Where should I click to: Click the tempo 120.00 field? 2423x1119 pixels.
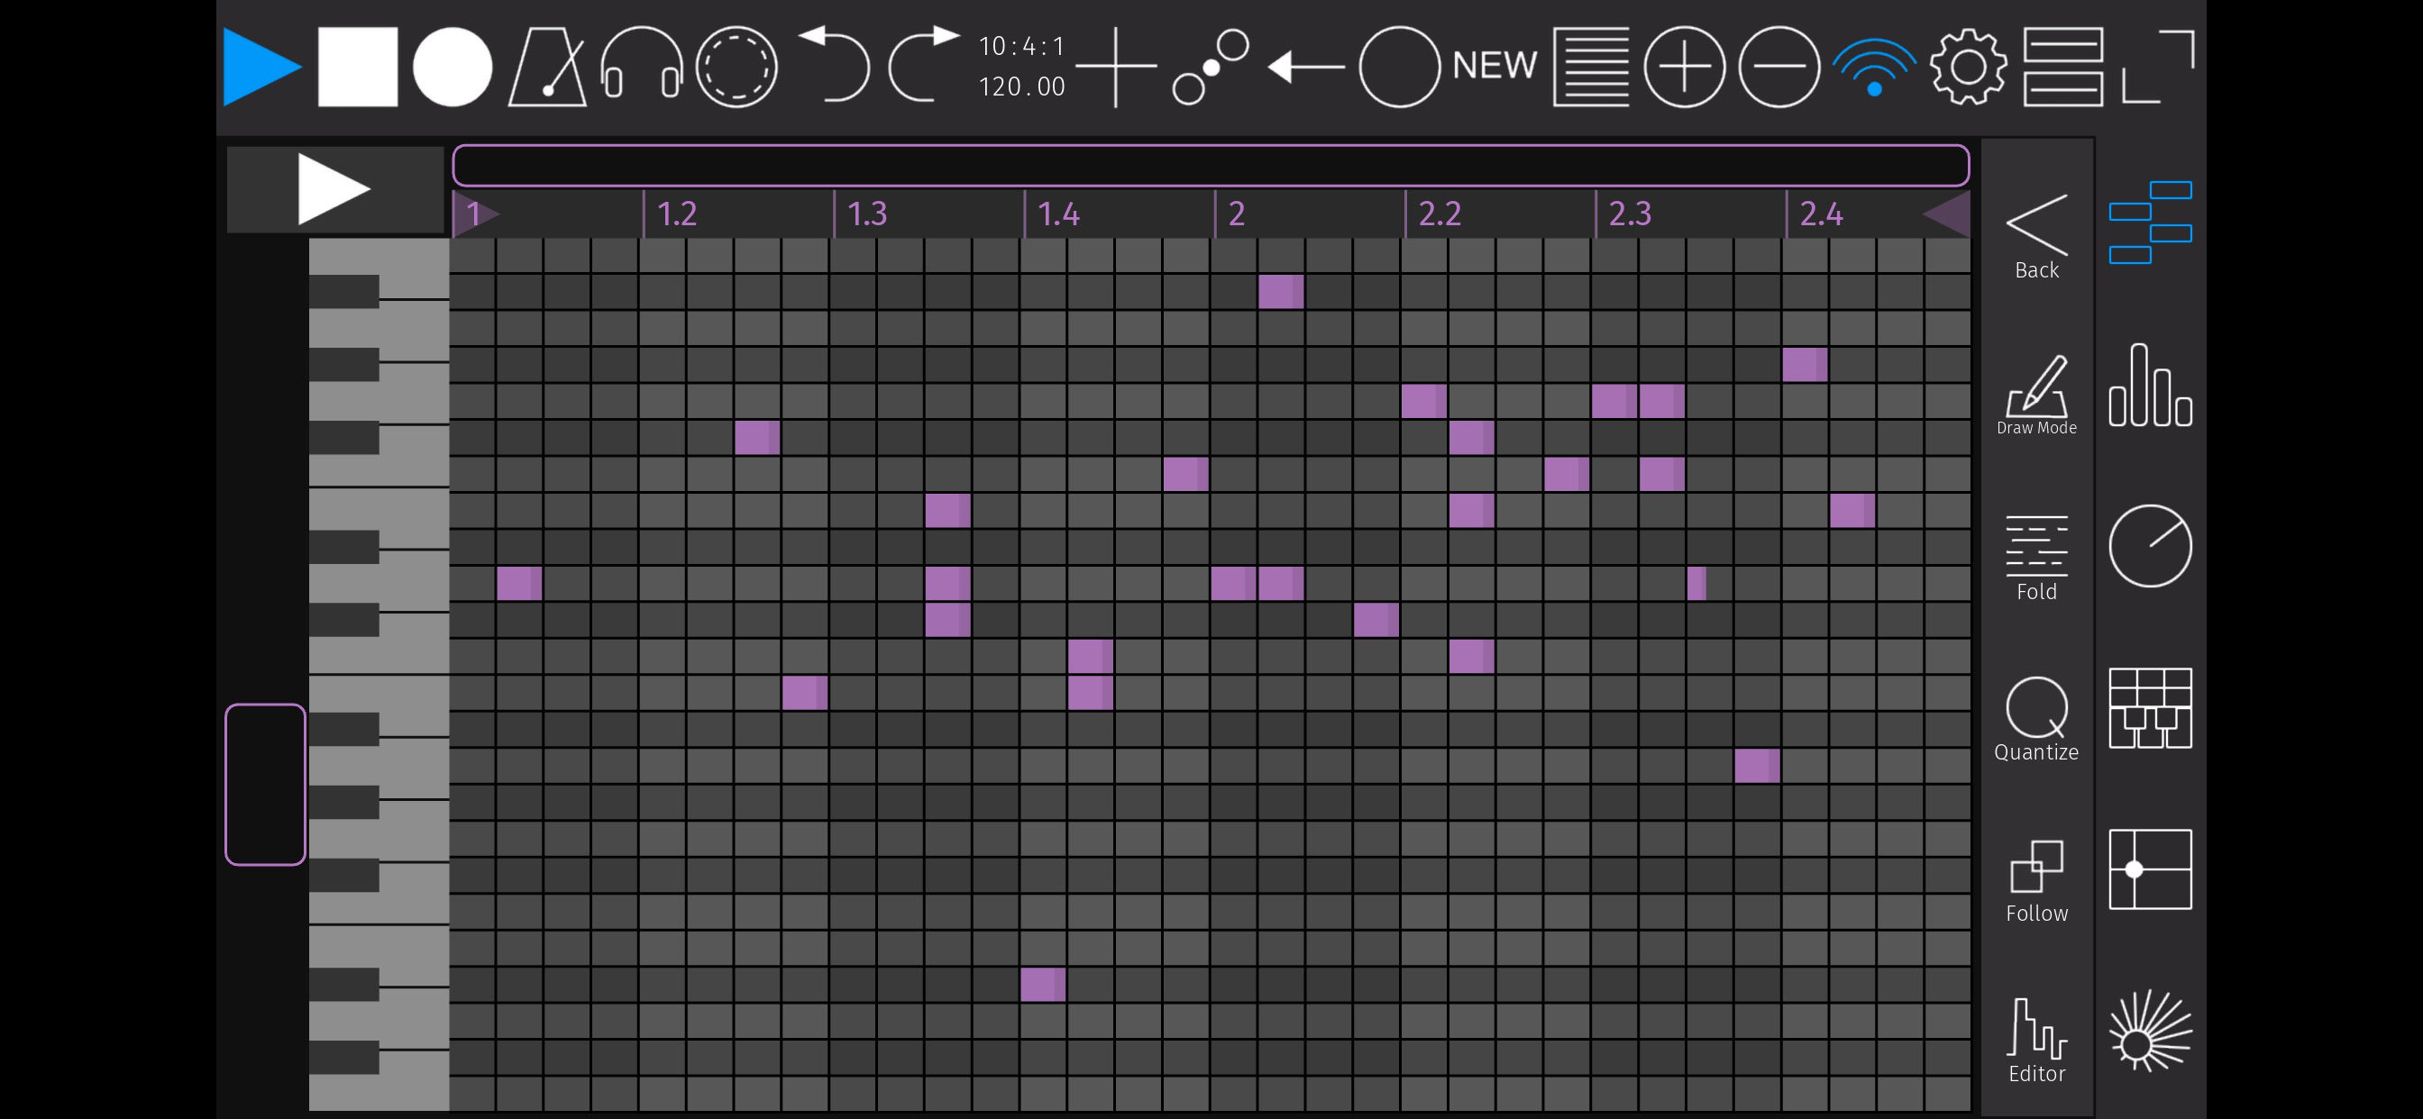(1021, 87)
